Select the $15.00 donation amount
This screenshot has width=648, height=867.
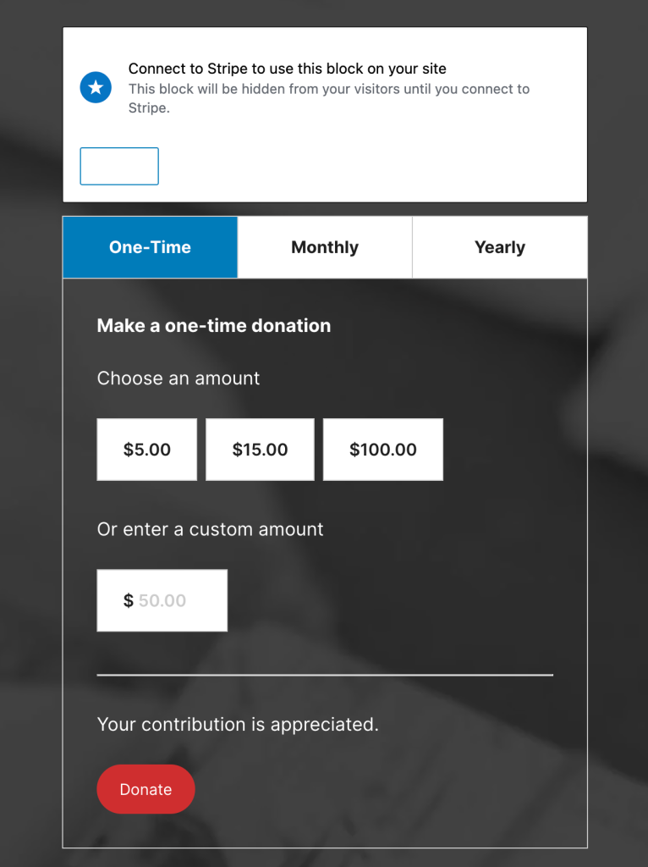click(x=260, y=450)
